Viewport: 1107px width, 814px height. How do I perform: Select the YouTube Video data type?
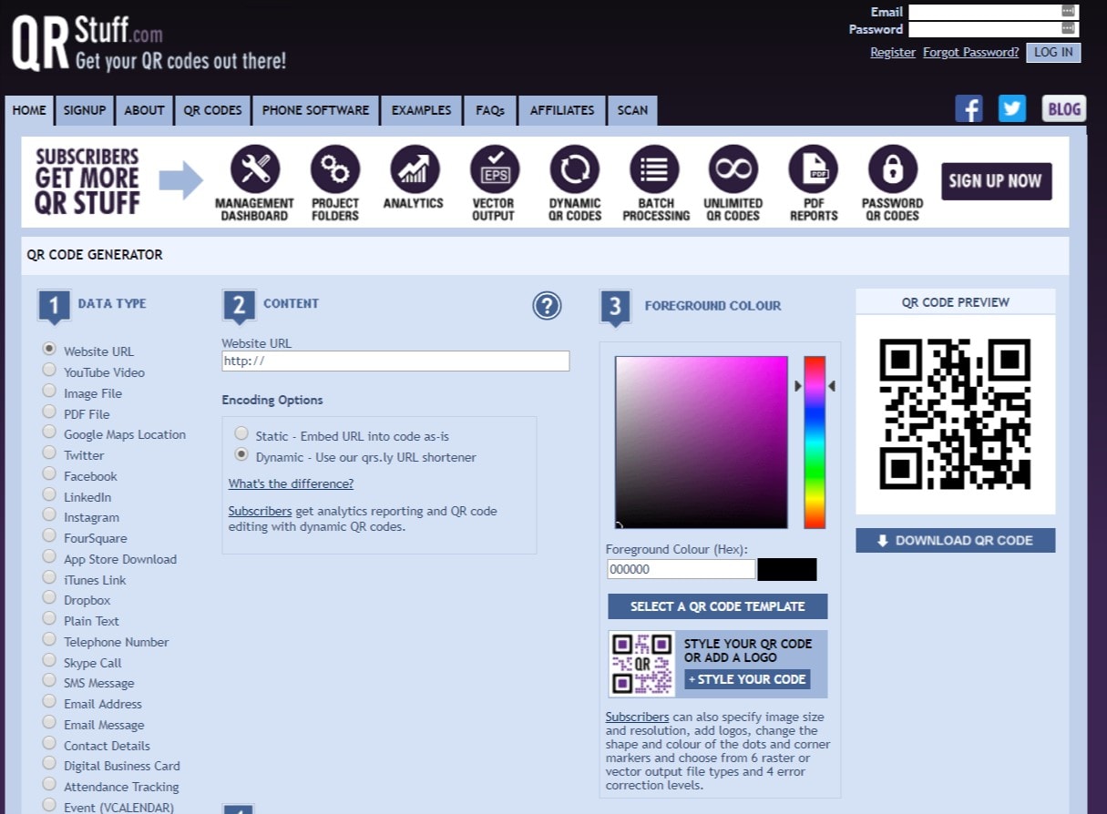click(x=49, y=370)
